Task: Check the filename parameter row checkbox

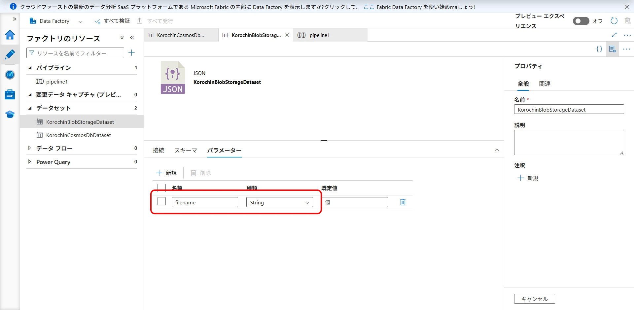Action: 161,201
